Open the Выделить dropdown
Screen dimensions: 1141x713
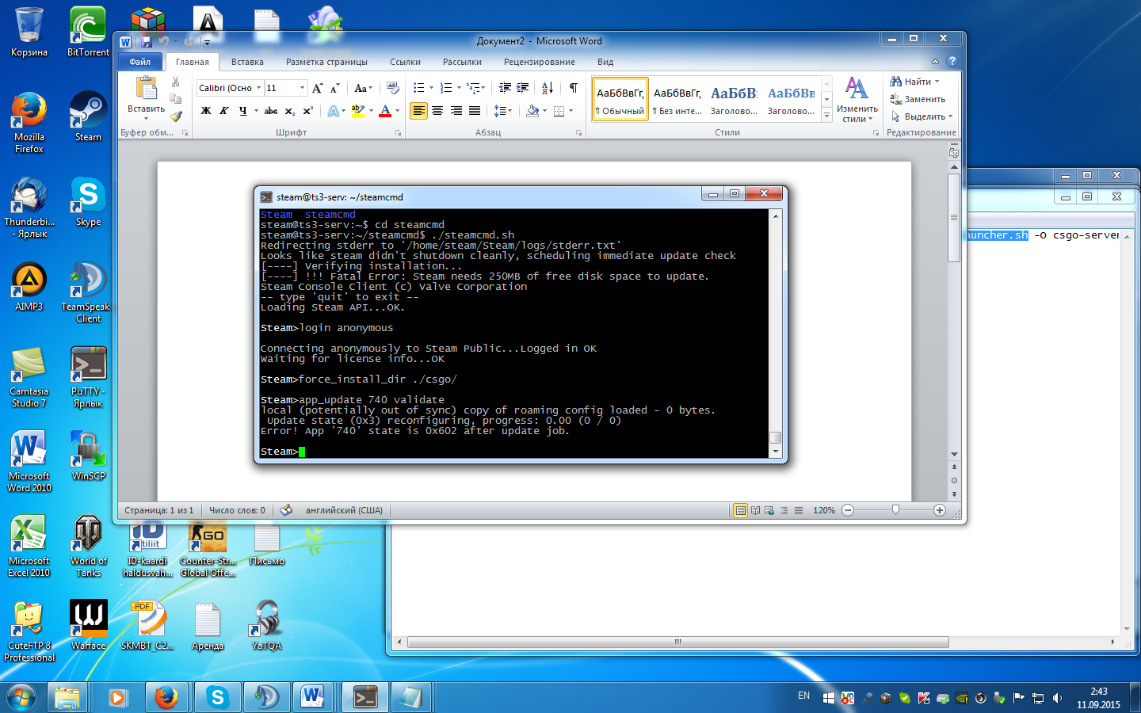(x=922, y=116)
